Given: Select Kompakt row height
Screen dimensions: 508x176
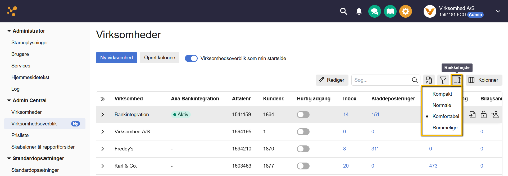Looking at the screenshot, I should [442, 94].
